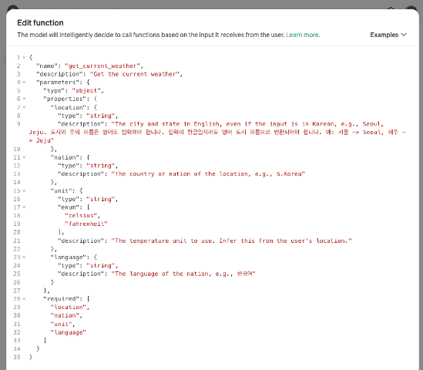
Task: Click the "name" key on line 2
Action: [x=47, y=66]
